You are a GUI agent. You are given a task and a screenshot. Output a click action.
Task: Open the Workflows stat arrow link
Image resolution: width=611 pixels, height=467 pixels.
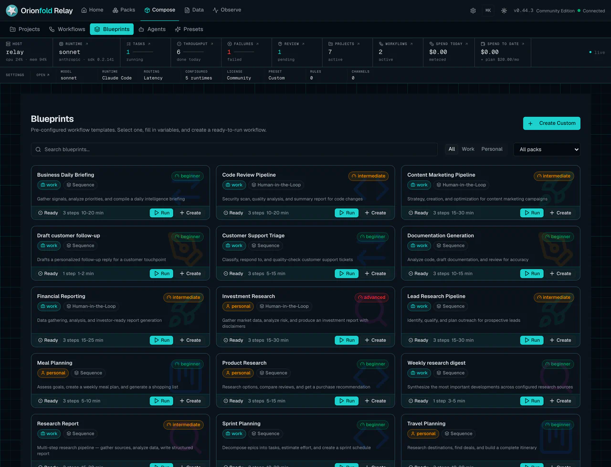click(411, 44)
